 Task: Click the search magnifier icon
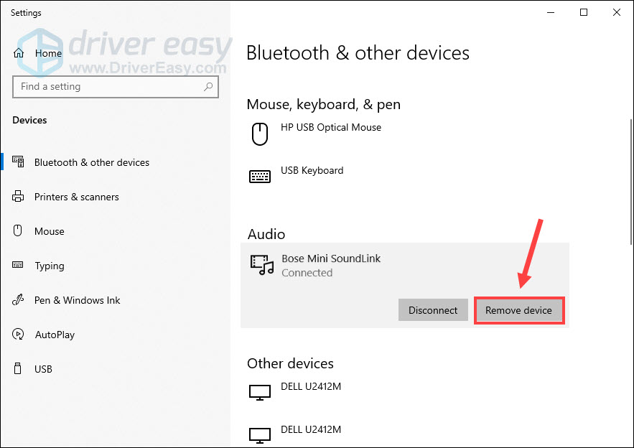[208, 87]
